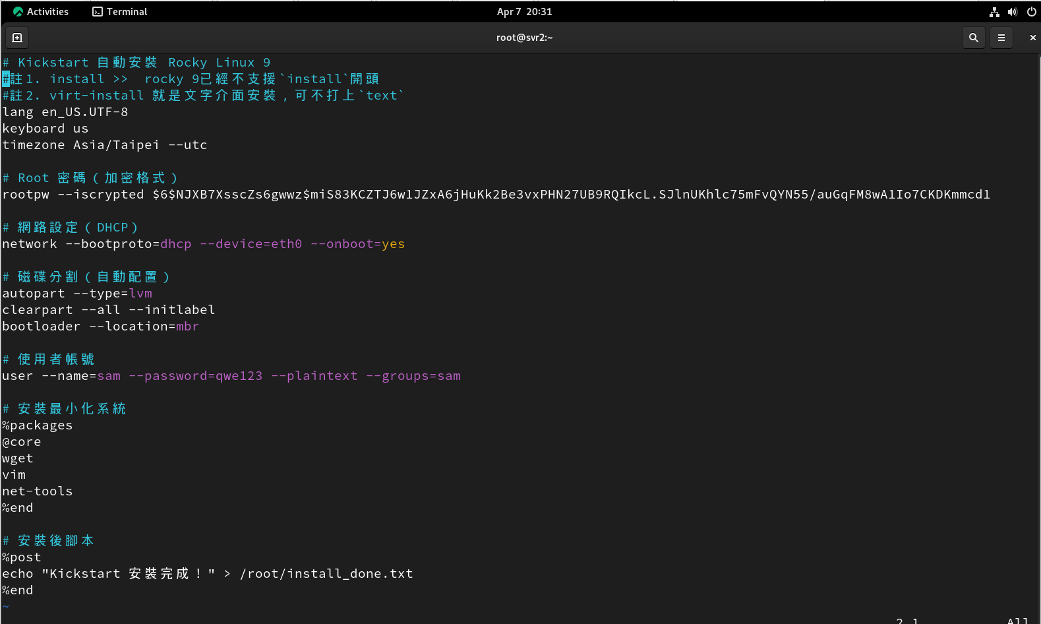The width and height of the screenshot is (1041, 624).
Task: Click the net-tools package line
Action: pos(38,491)
